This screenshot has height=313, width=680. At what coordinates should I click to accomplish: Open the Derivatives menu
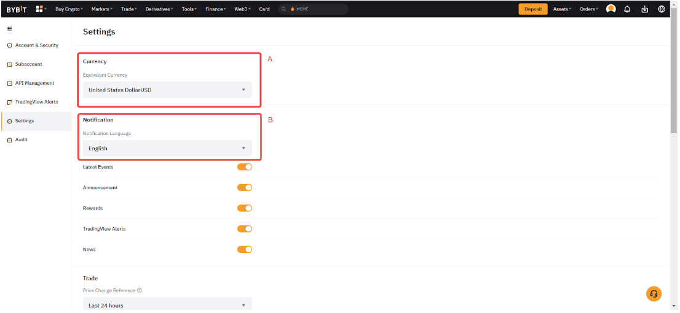pos(159,9)
